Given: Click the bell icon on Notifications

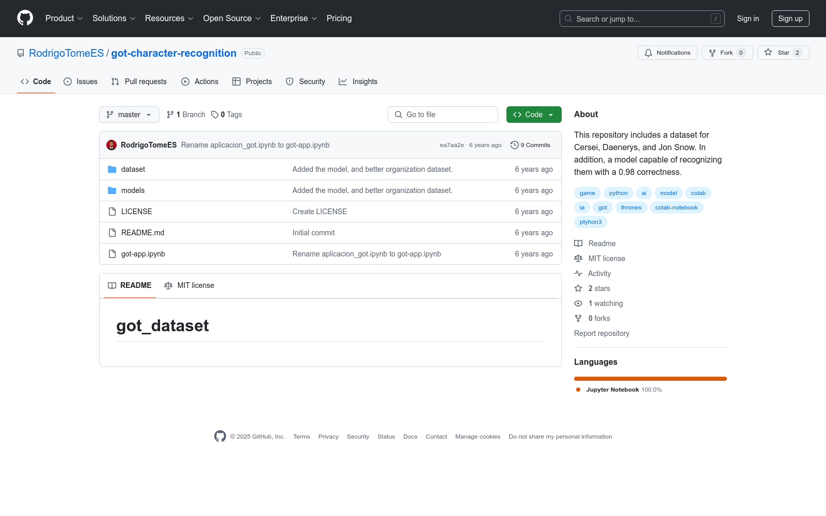Looking at the screenshot, I should [x=648, y=53].
